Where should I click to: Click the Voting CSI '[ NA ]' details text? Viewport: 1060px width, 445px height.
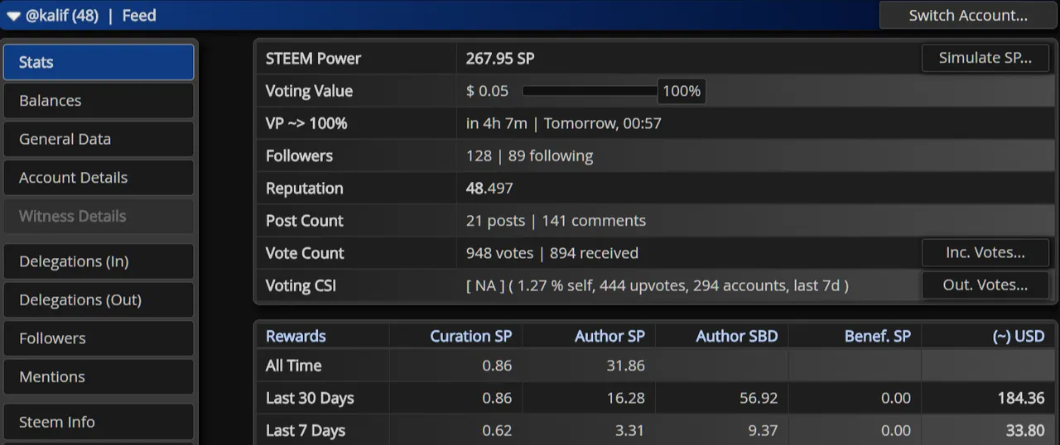pyautogui.click(x=658, y=286)
